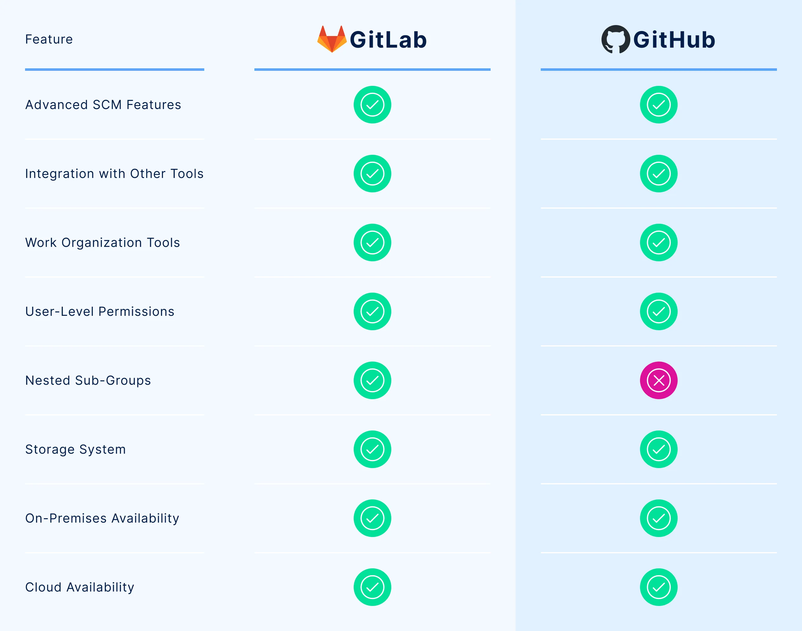The height and width of the screenshot is (631, 802).
Task: Click the GitHub Octocat logo
Action: click(x=616, y=39)
